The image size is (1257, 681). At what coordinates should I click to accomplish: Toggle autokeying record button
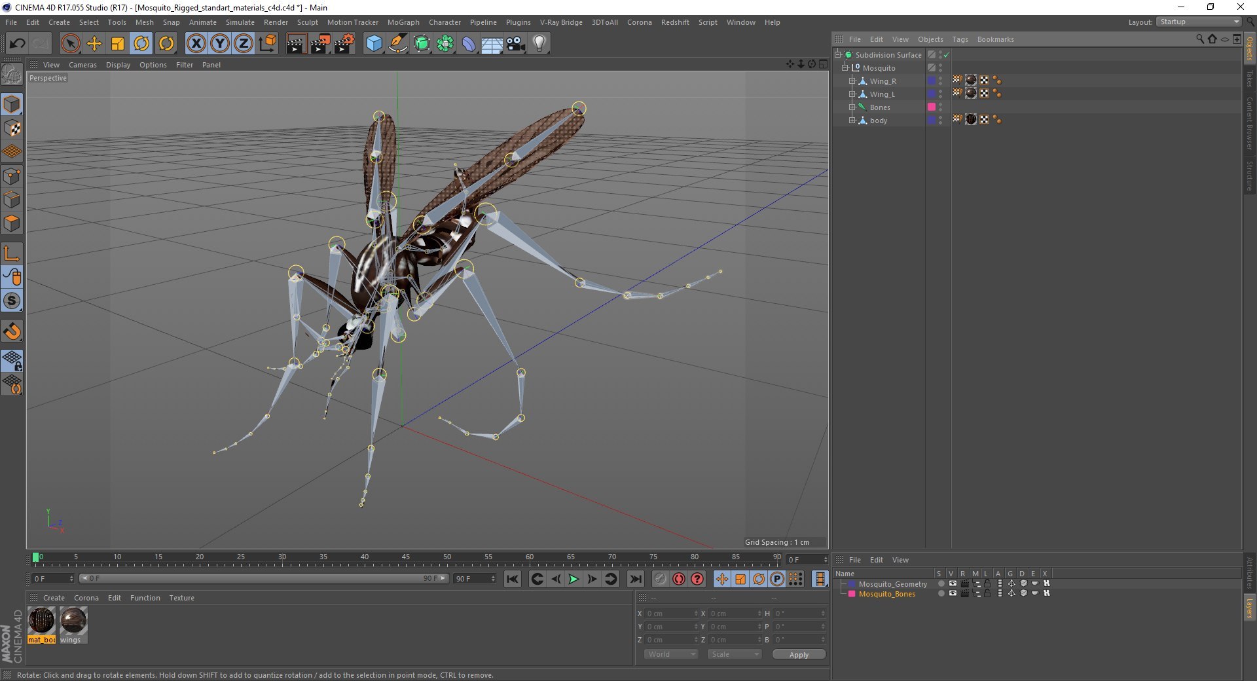pos(678,579)
